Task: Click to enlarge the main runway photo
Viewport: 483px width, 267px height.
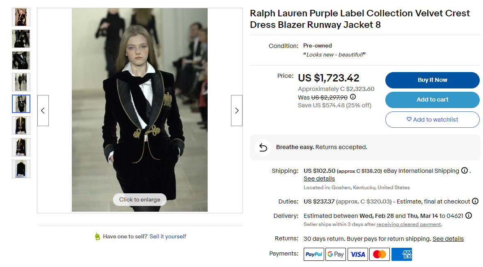Action: (140, 199)
